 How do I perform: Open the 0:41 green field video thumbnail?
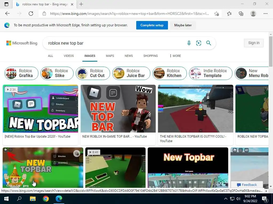[115, 168]
